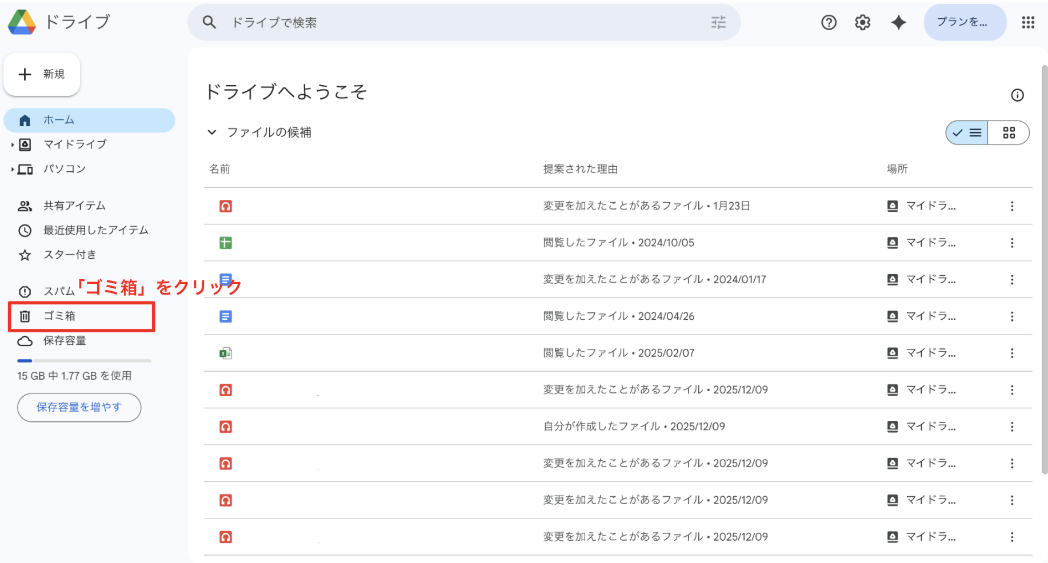The image size is (1048, 563).
Task: Expand the パソコン tree arrow
Action: (12, 170)
